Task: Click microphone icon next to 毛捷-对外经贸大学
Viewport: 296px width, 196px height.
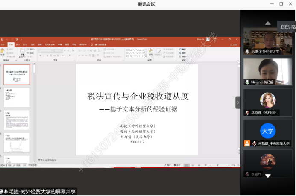Action: [x=247, y=51]
